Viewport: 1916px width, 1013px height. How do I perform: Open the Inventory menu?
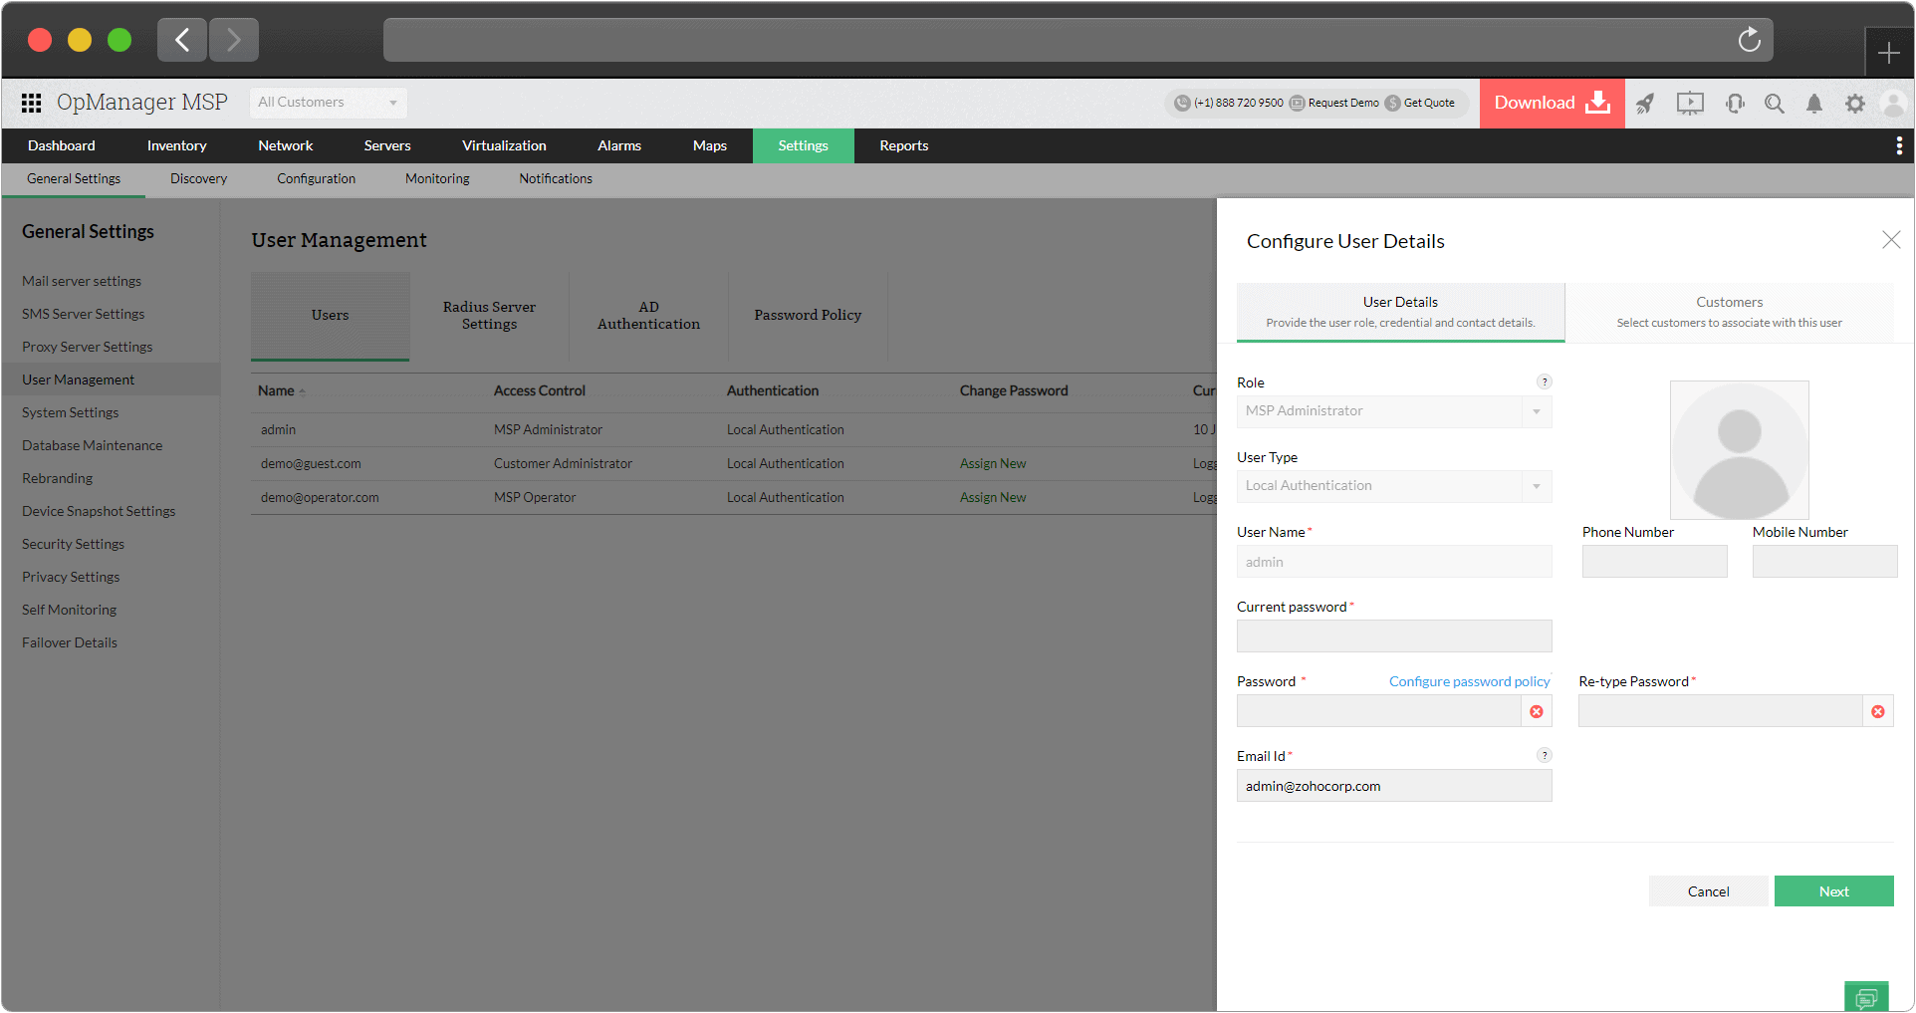click(177, 145)
